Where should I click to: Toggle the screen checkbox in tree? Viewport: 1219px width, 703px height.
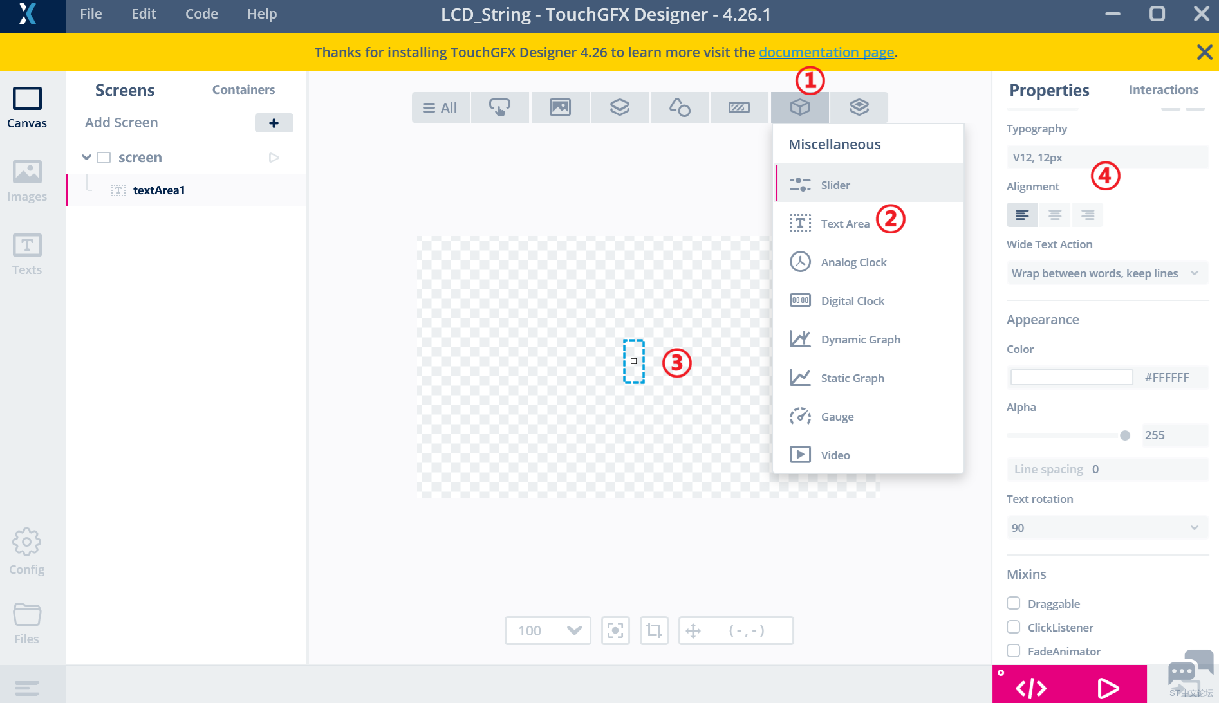click(104, 158)
